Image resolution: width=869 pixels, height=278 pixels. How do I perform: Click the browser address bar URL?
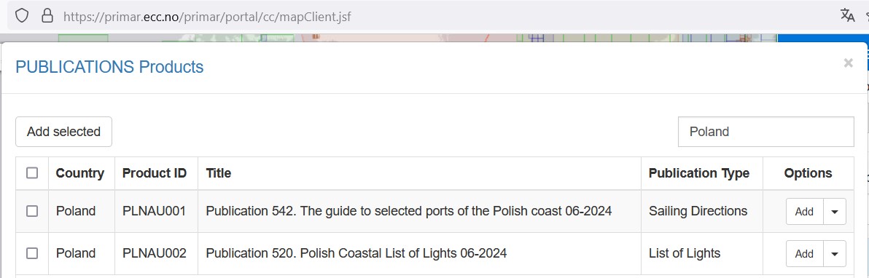point(207,16)
